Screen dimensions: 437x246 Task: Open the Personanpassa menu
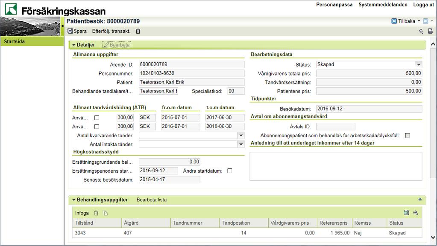pyautogui.click(x=334, y=5)
